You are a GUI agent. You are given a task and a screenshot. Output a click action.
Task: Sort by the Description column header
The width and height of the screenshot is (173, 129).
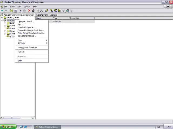pos(82,18)
